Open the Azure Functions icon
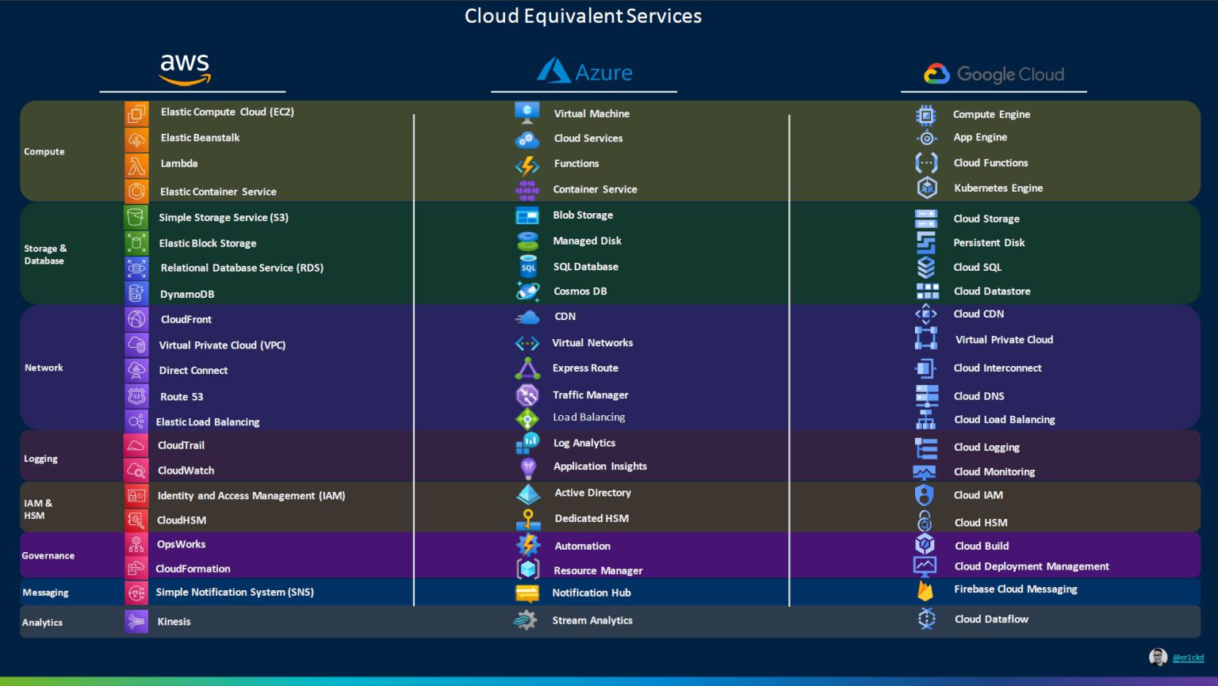Viewport: 1218px width, 686px height. (527, 164)
